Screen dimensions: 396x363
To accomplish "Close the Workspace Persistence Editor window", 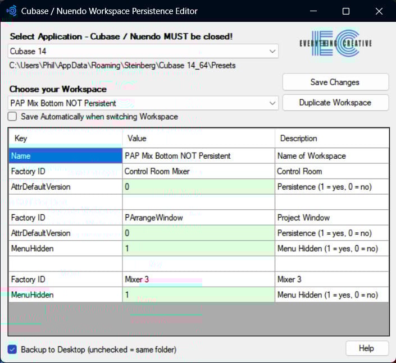I will click(x=379, y=11).
